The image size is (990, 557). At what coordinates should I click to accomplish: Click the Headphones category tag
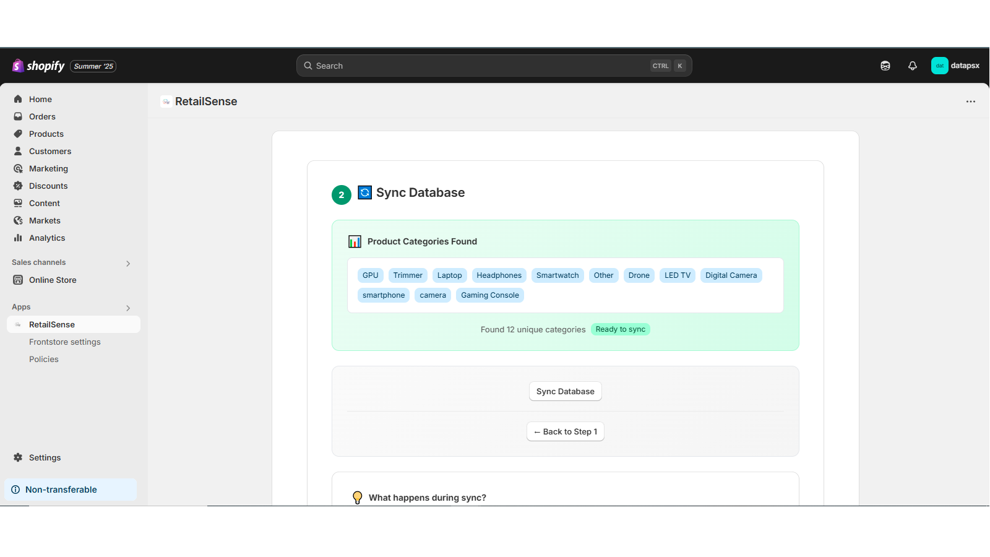(499, 275)
